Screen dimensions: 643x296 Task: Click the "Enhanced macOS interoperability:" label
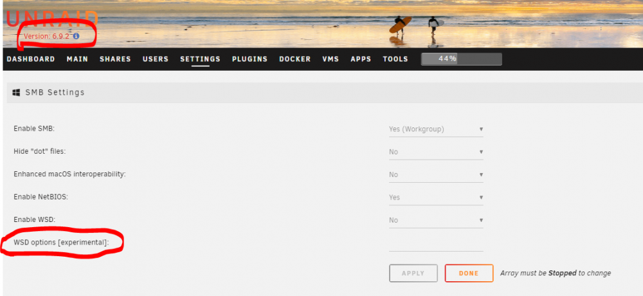coord(69,174)
